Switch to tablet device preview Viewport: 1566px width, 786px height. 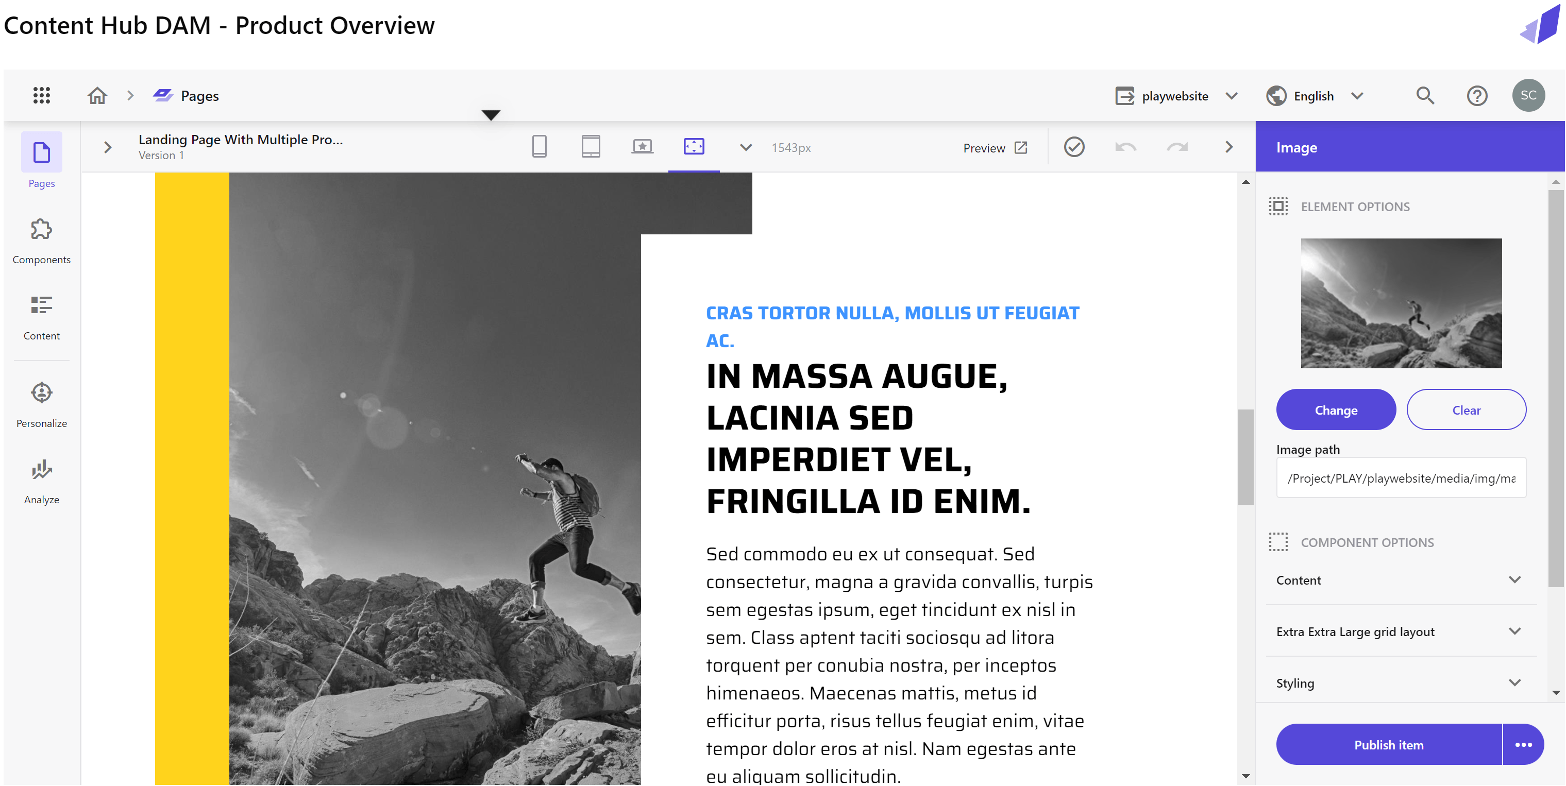pyautogui.click(x=591, y=147)
